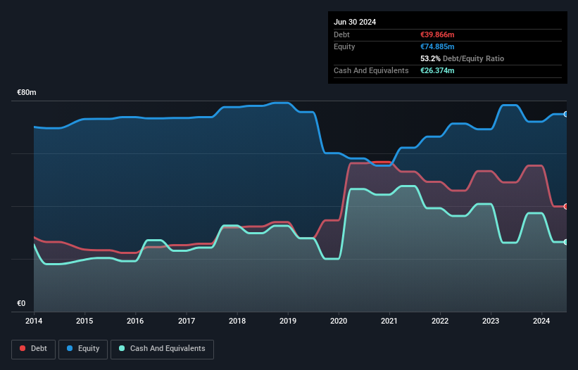Click Cash And Equivalents label in tooltip

coord(371,70)
